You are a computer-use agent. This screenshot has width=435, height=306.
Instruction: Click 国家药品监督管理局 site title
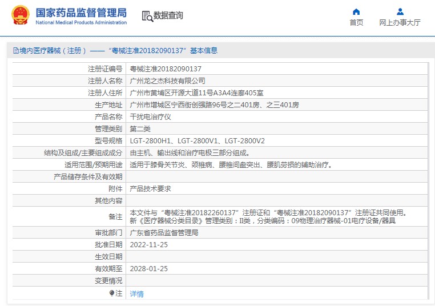(81, 13)
